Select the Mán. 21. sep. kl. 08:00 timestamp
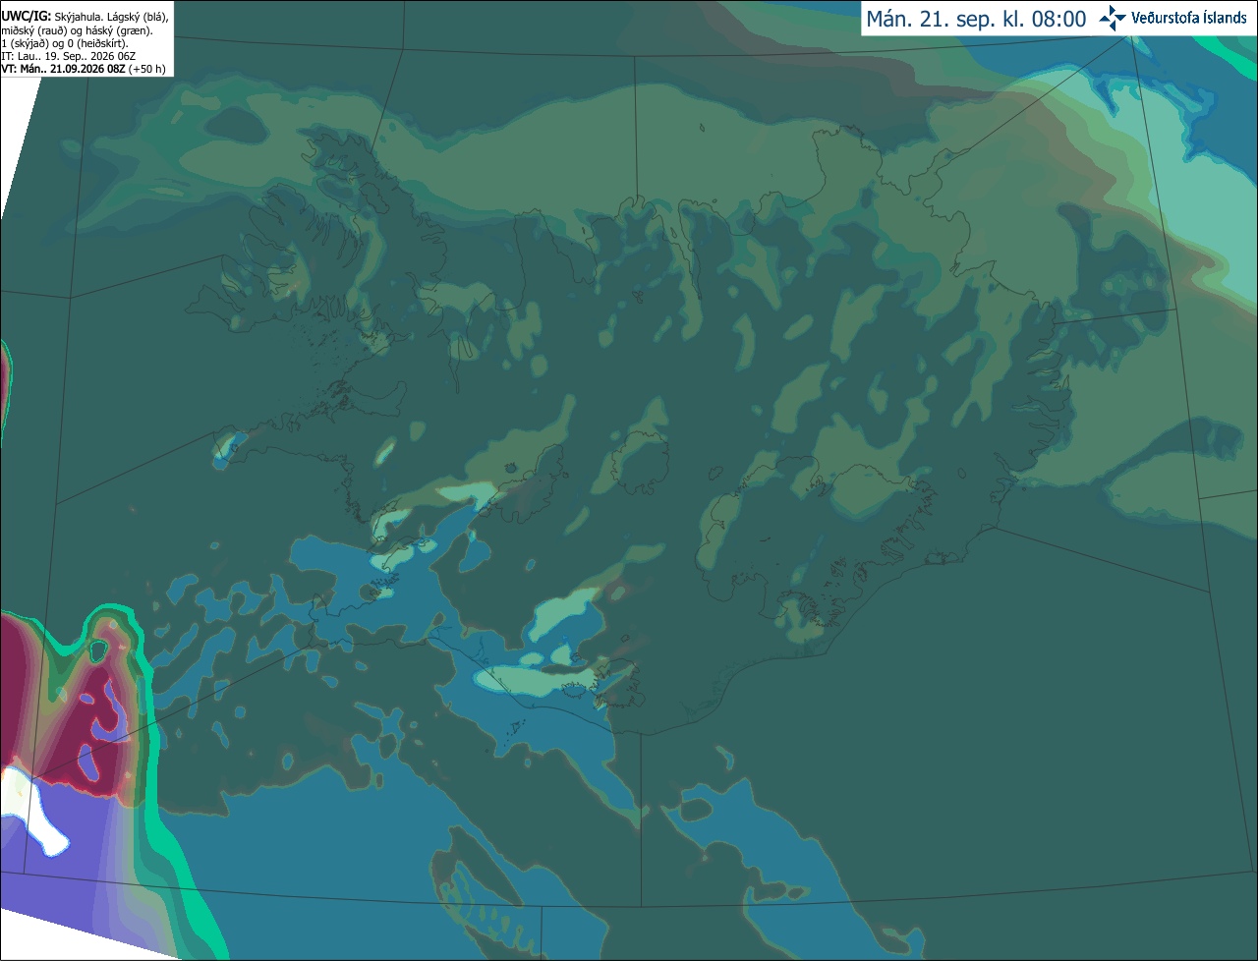The image size is (1258, 961). [976, 19]
